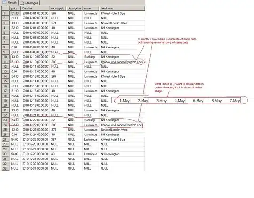
Task: Click date 2010-12-16 00:00:00
Action: coord(35,91)
